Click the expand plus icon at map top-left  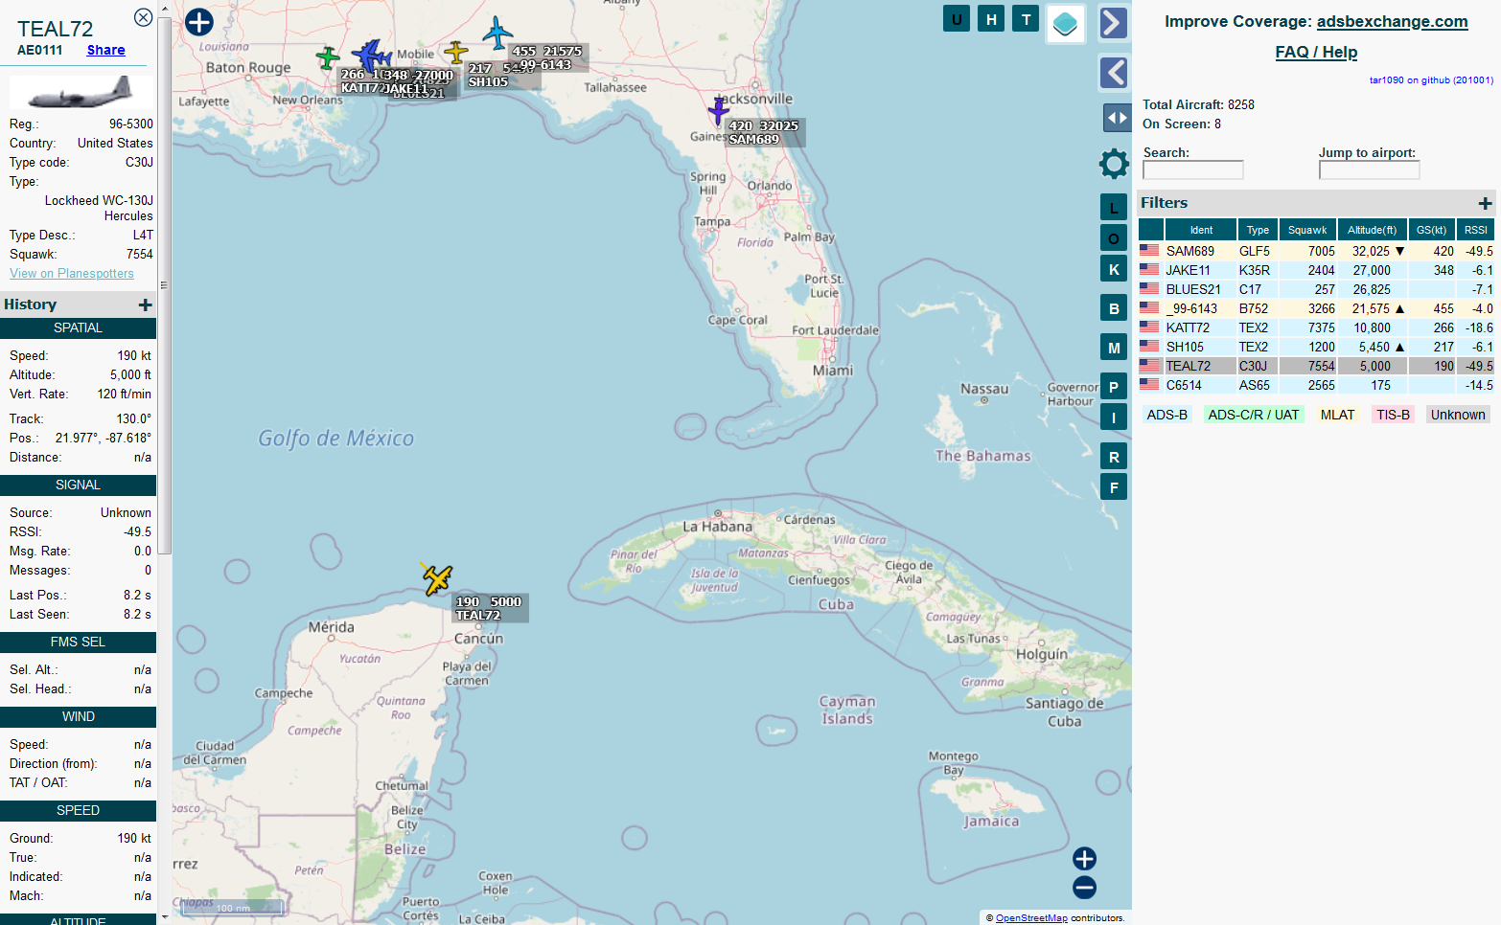pos(198,22)
